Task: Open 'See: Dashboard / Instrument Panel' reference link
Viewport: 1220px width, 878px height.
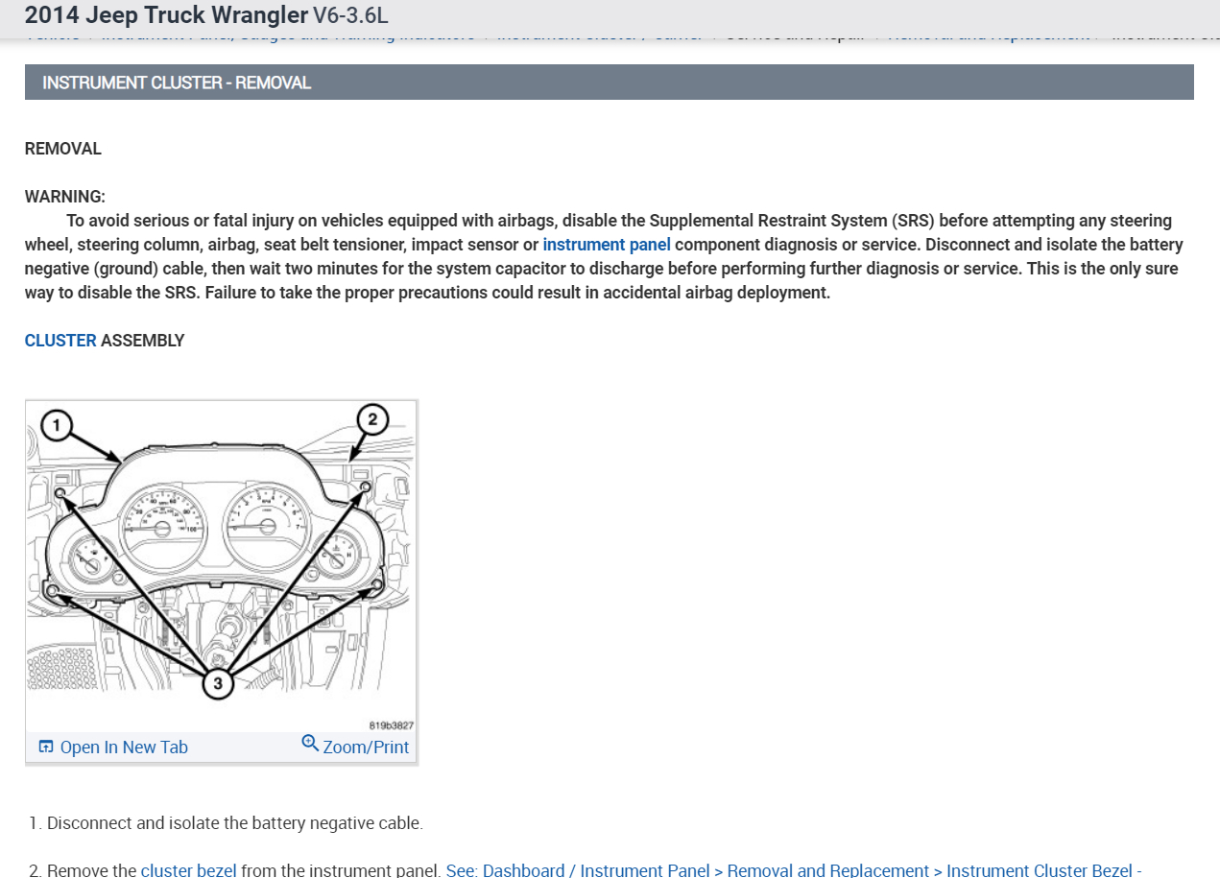Action: point(793,869)
